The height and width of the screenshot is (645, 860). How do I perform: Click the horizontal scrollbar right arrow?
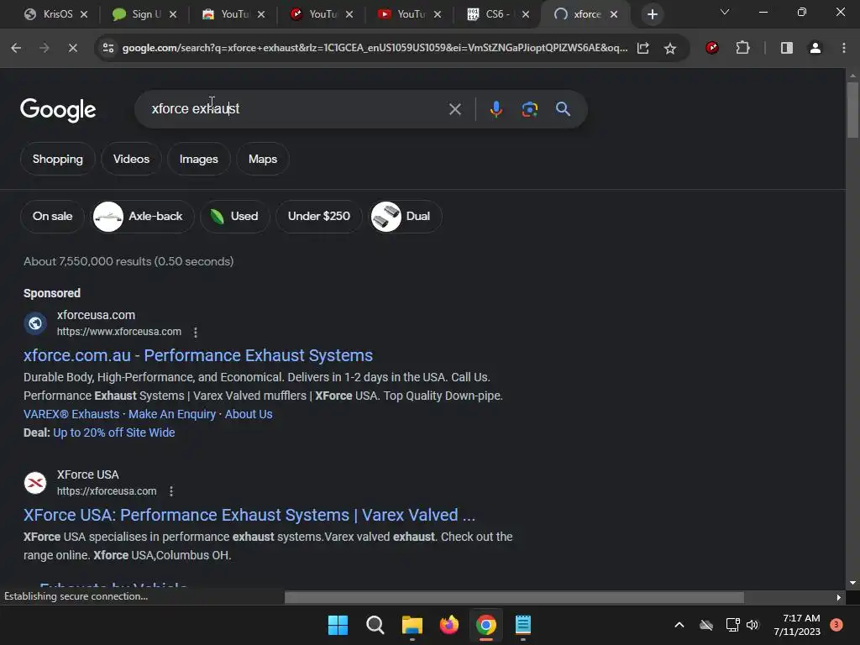pos(839,597)
